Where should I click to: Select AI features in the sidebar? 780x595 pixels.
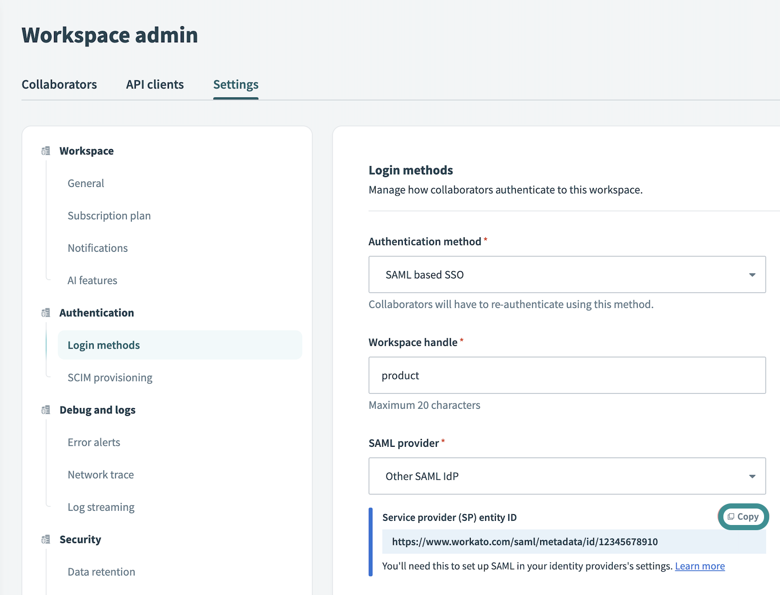[x=92, y=280]
